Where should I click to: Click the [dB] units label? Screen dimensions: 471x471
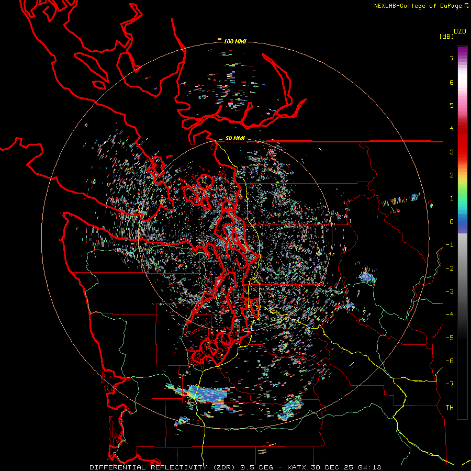[447, 36]
